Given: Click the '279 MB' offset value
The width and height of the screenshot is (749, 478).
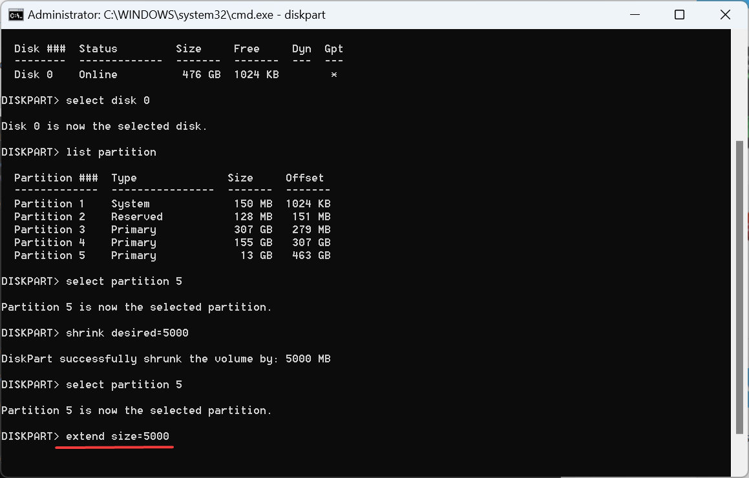Looking at the screenshot, I should point(311,229).
